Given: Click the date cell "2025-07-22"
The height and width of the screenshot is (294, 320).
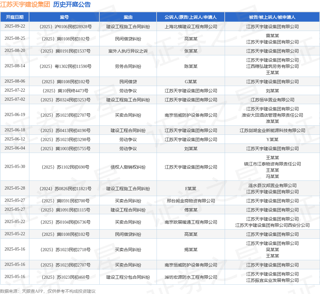Looking at the screenshot, I should [x=15, y=90].
